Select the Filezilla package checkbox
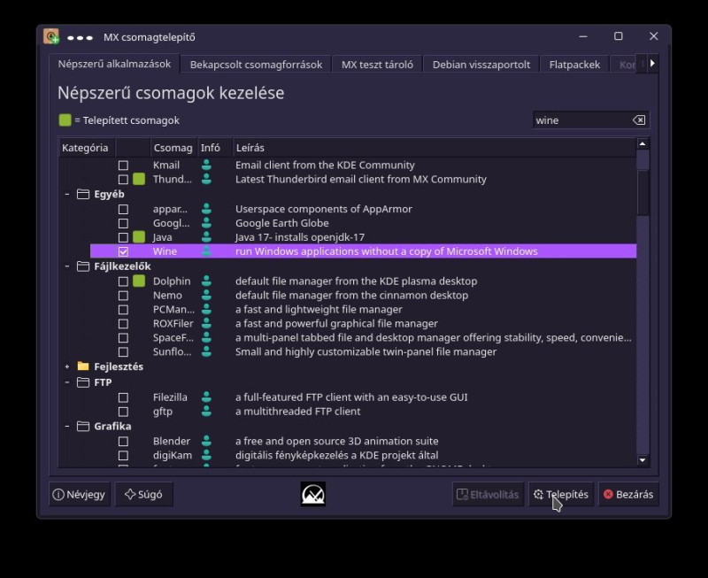Screen dimensions: 708x578 click(x=123, y=397)
